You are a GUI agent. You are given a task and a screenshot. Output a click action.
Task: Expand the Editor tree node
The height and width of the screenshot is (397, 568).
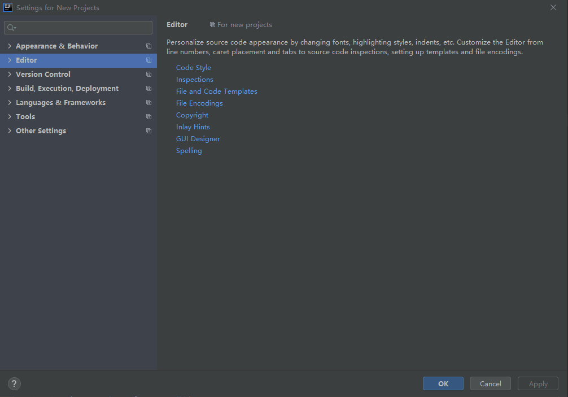click(x=10, y=60)
